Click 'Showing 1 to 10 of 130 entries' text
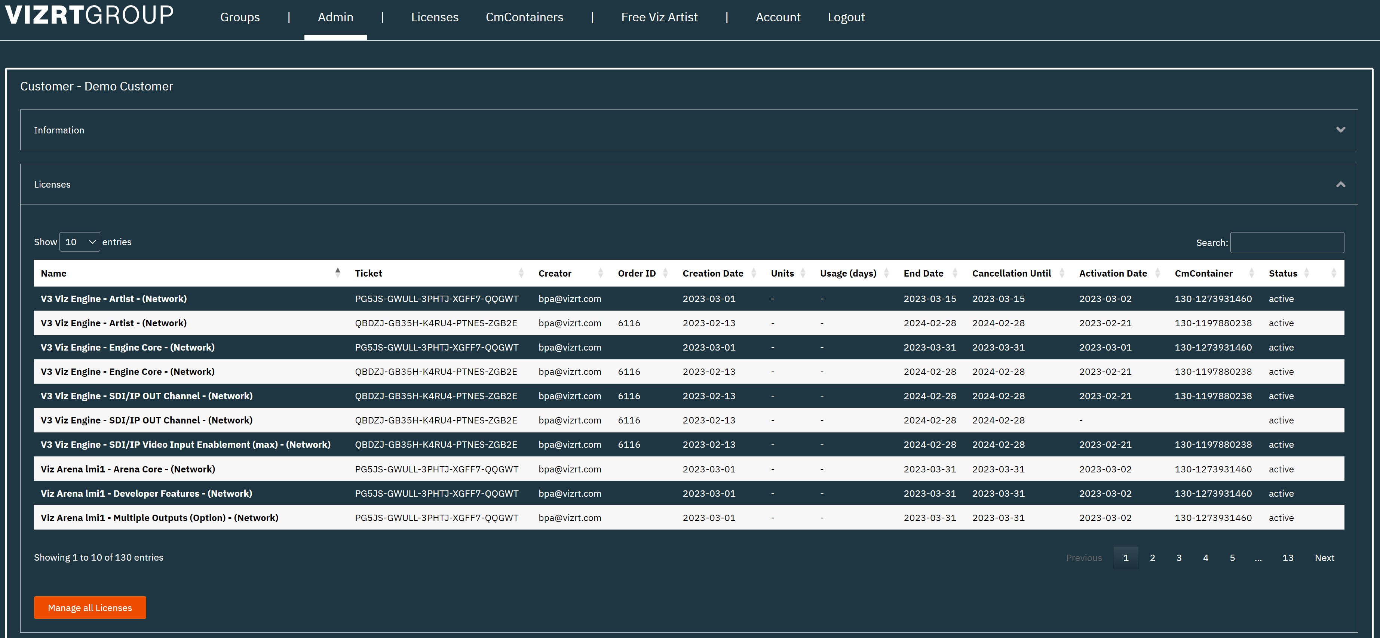Screen dimensions: 1380x638 [99, 557]
